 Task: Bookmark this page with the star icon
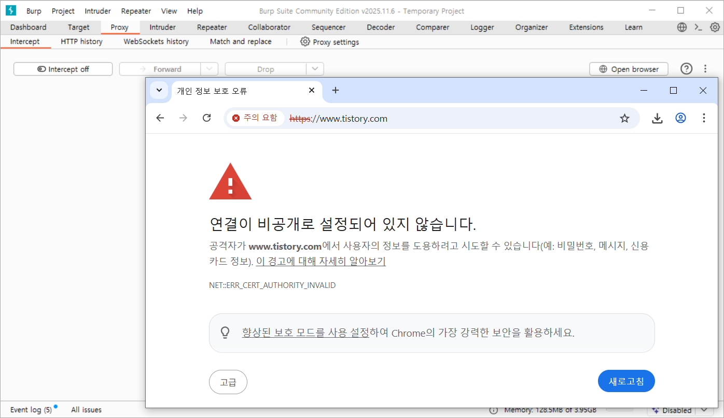click(x=624, y=119)
